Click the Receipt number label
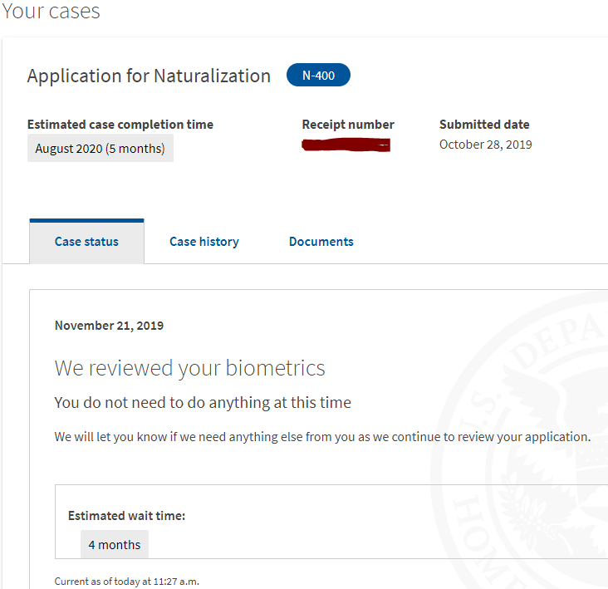 348,125
